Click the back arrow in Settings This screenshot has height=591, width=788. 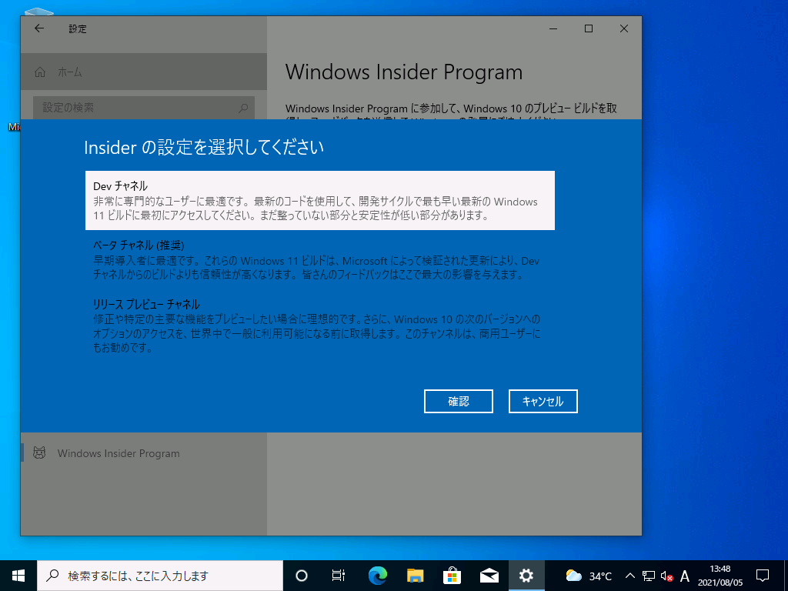[39, 28]
